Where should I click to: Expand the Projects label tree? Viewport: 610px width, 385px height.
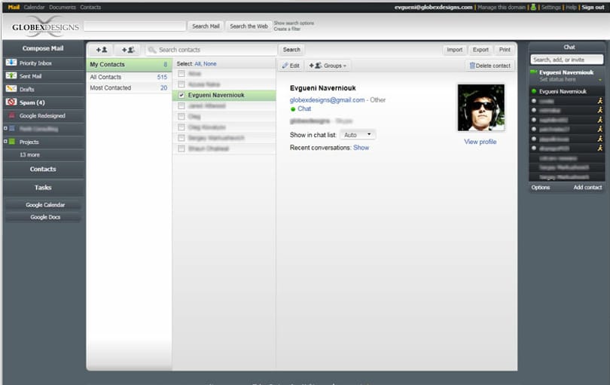[x=5, y=142]
